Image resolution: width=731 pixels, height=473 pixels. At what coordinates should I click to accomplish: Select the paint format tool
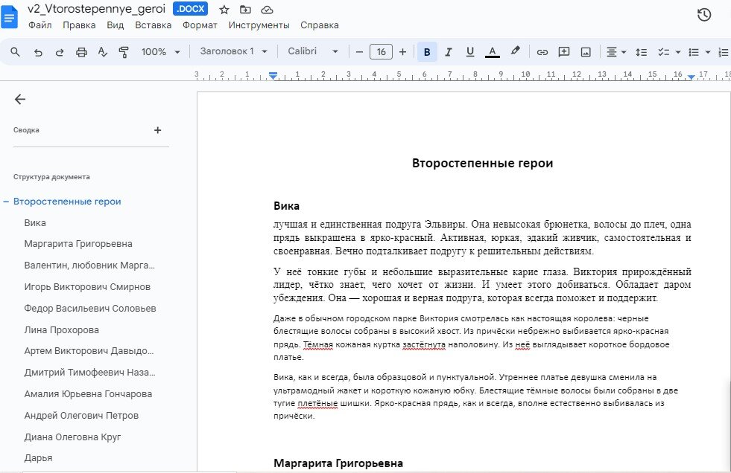click(x=124, y=52)
